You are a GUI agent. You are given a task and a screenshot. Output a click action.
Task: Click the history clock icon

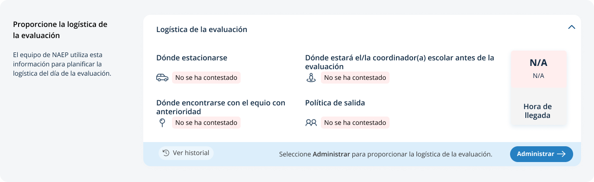(166, 153)
